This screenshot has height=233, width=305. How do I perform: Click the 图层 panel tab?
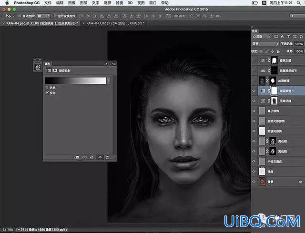pyautogui.click(x=254, y=31)
